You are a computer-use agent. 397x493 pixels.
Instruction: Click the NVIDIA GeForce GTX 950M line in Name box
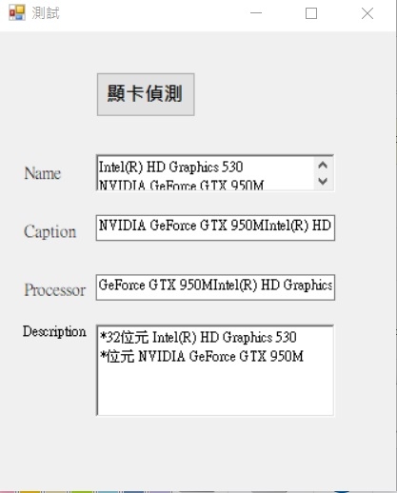coord(181,185)
